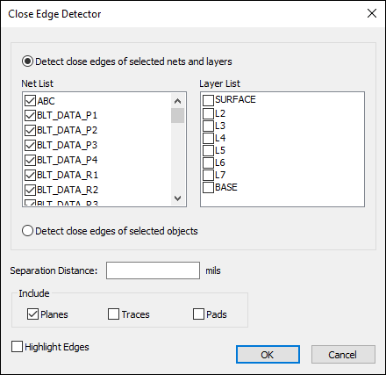The image size is (386, 375).
Task: Confirm the dialog with OK
Action: click(268, 355)
